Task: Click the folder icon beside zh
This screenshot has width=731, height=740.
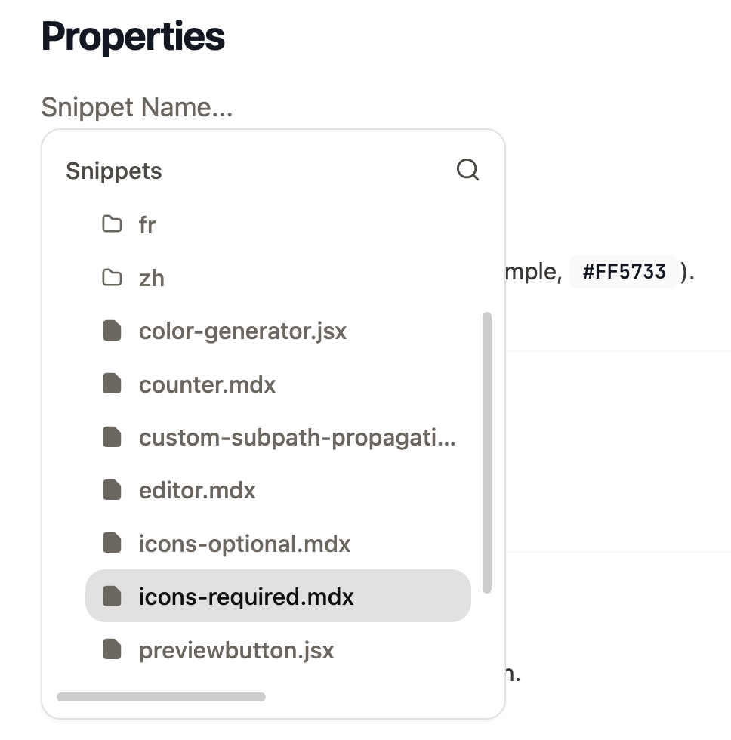Action: [x=112, y=277]
